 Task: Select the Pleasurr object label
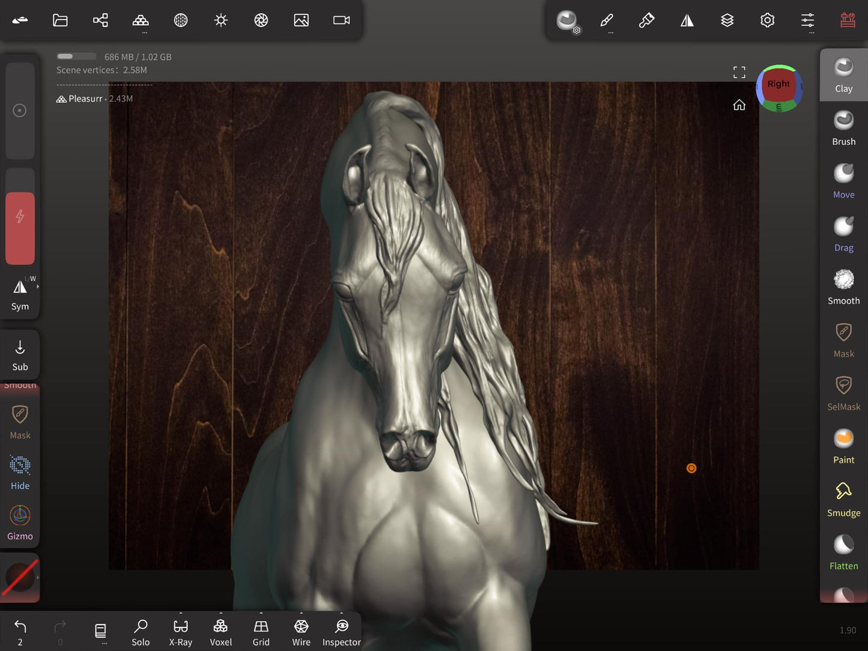tap(85, 98)
